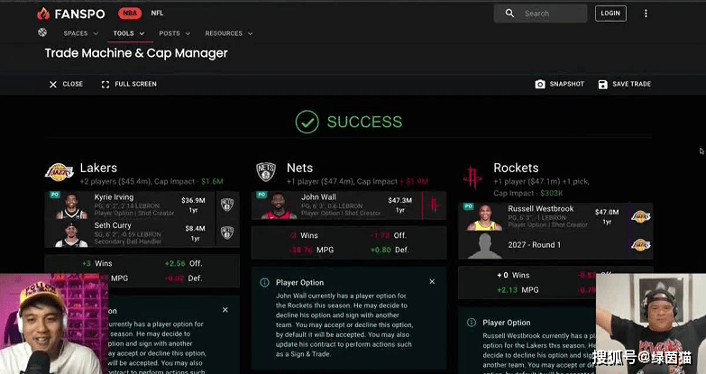Click the Lakers logo on Westbrook's row
This screenshot has height=374, width=706.
click(641, 216)
